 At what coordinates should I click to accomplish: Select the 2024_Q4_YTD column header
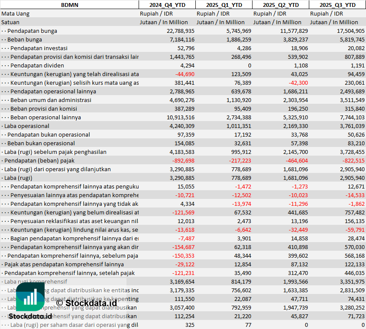(x=167, y=5)
